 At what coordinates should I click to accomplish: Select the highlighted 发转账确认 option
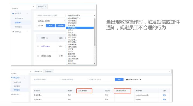(80, 28)
